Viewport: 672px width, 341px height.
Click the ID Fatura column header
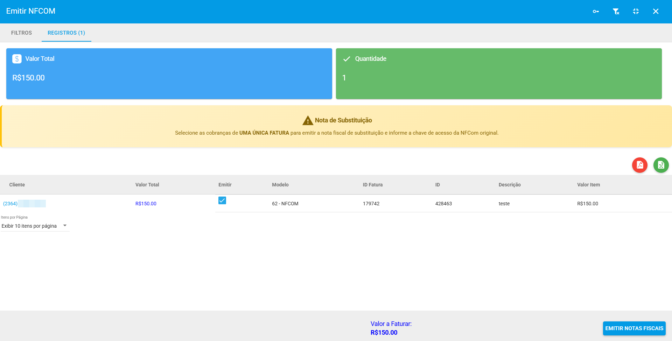pos(373,185)
